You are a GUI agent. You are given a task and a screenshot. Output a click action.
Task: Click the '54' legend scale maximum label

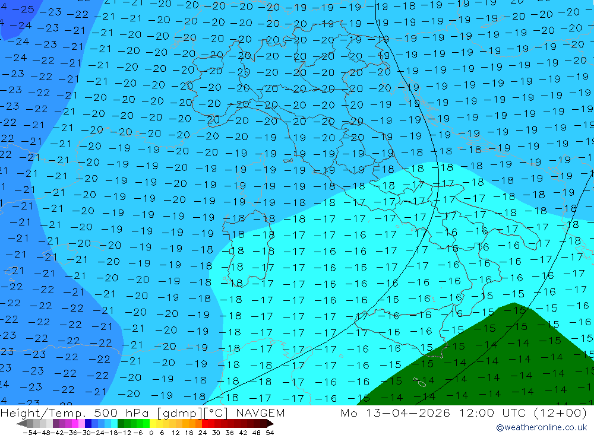(270, 433)
